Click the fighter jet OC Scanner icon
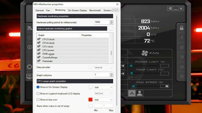The image size is (202, 113). [29, 28]
